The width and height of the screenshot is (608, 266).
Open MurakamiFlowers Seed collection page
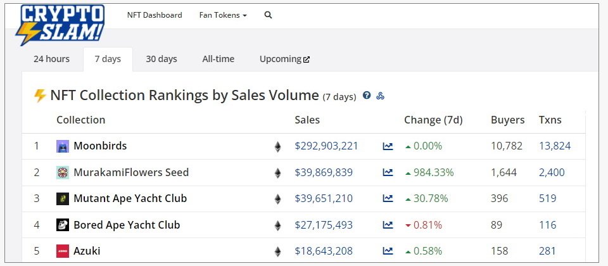[x=131, y=173]
